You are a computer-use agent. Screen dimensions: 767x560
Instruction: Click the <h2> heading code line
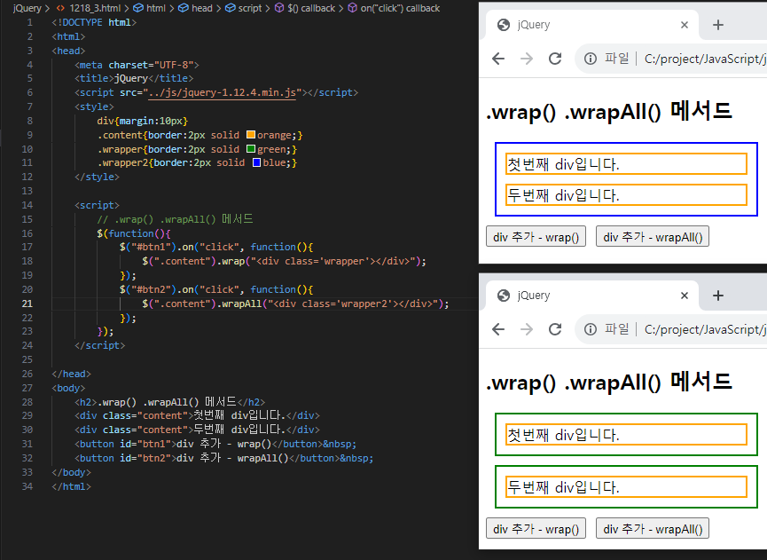tap(169, 402)
